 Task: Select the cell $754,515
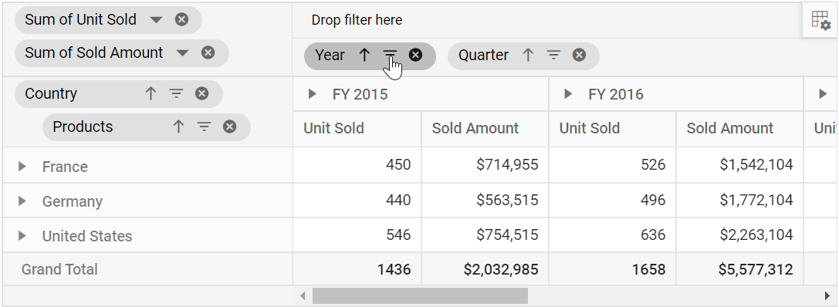[485, 234]
